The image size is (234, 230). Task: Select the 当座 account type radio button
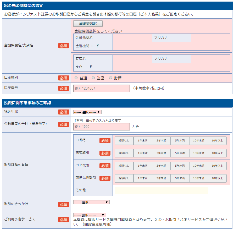click(93, 78)
